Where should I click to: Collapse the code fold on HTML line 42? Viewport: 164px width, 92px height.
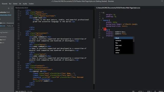tap(20, 44)
